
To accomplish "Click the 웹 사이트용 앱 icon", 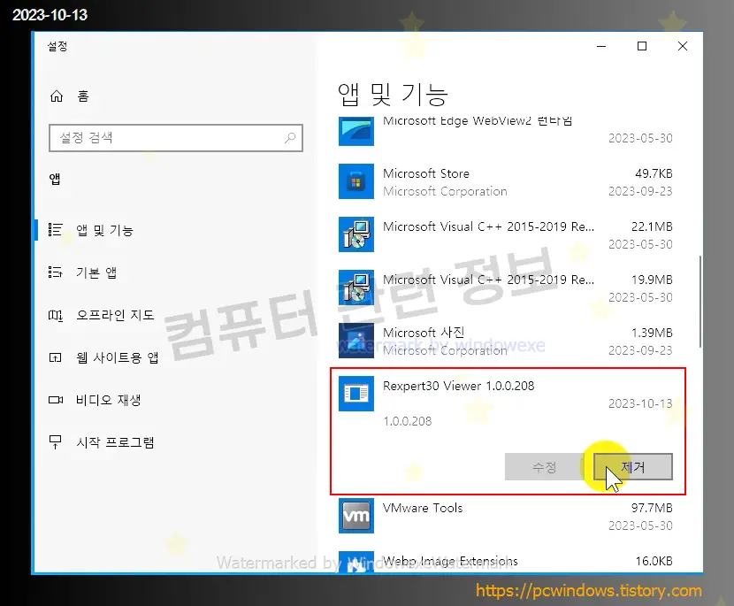I will [55, 357].
